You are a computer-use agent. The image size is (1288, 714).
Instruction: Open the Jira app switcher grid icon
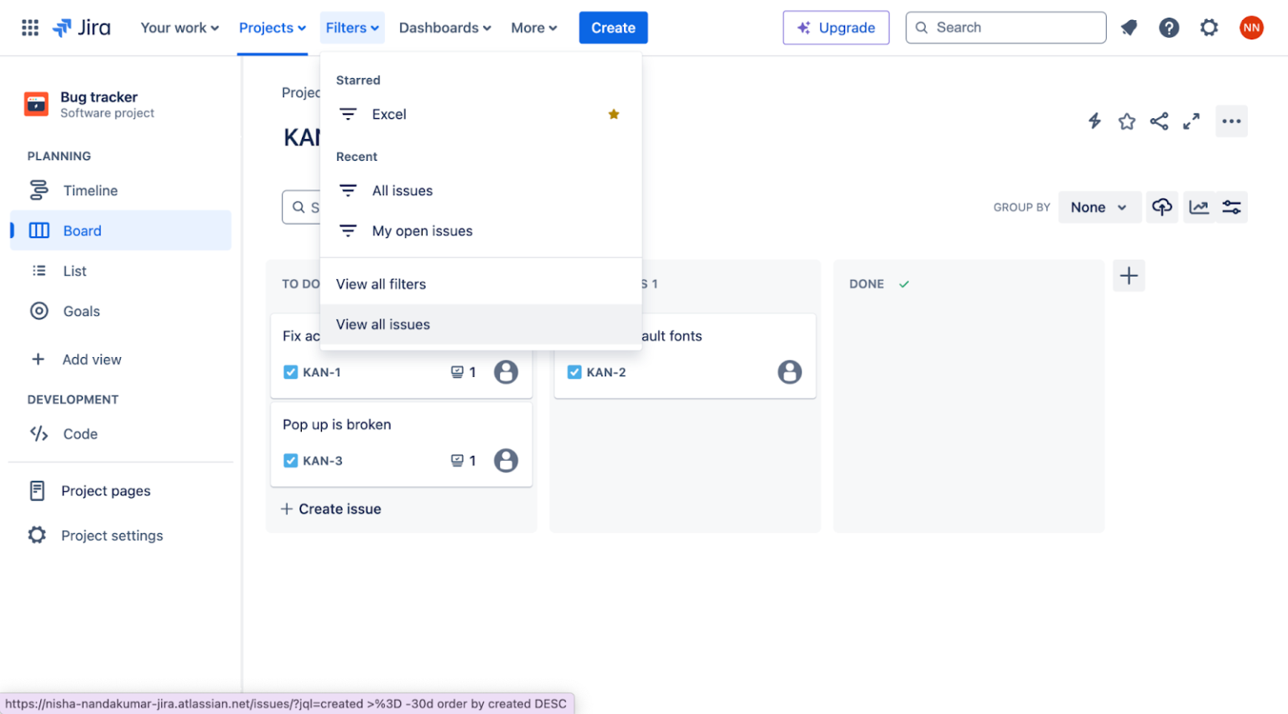[29, 27]
